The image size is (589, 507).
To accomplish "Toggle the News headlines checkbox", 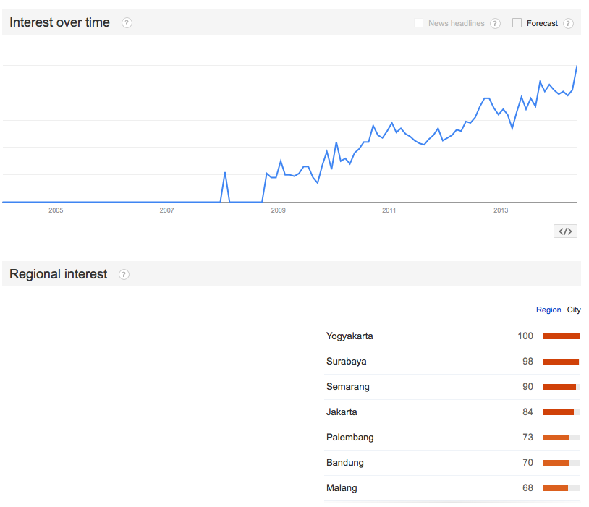I will pyautogui.click(x=418, y=23).
